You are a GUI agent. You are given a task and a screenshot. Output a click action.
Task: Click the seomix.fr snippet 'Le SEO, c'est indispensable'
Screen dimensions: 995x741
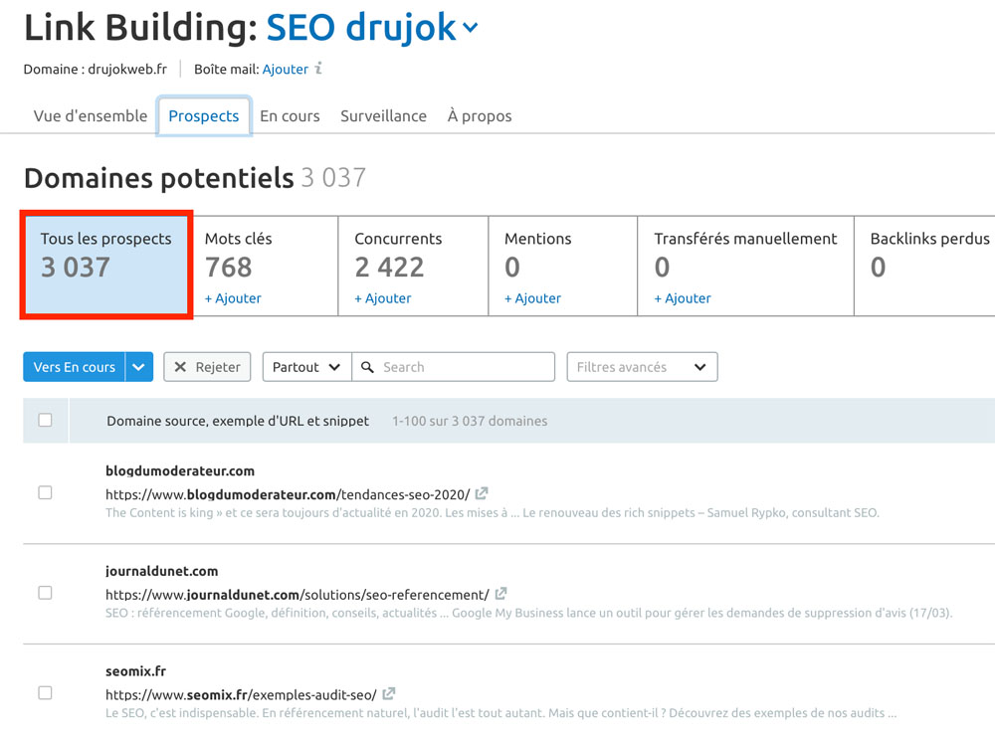click(500, 713)
